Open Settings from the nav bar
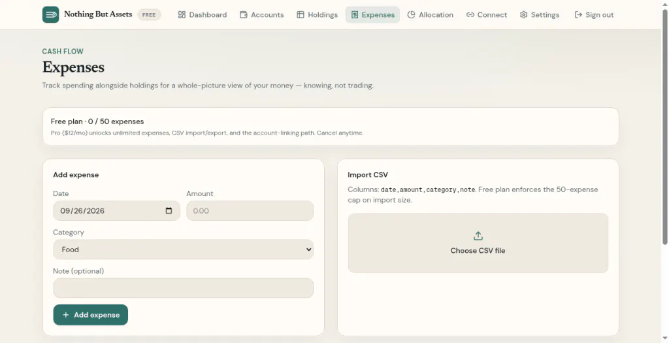This screenshot has height=343, width=669. click(x=539, y=14)
